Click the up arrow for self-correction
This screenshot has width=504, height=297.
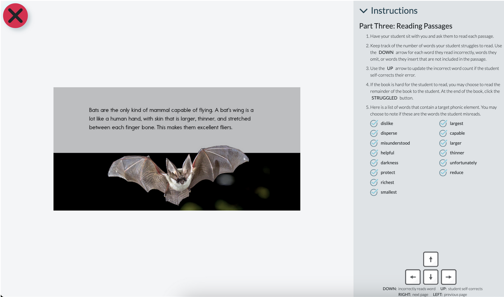(431, 259)
